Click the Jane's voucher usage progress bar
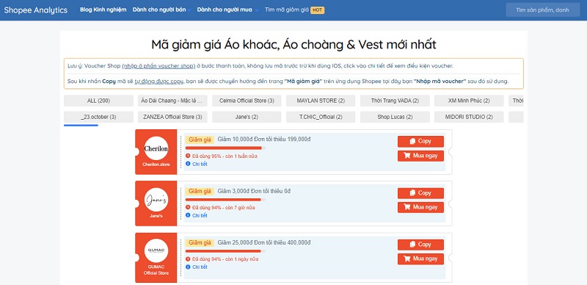The width and height of the screenshot is (587, 285). [x=225, y=200]
